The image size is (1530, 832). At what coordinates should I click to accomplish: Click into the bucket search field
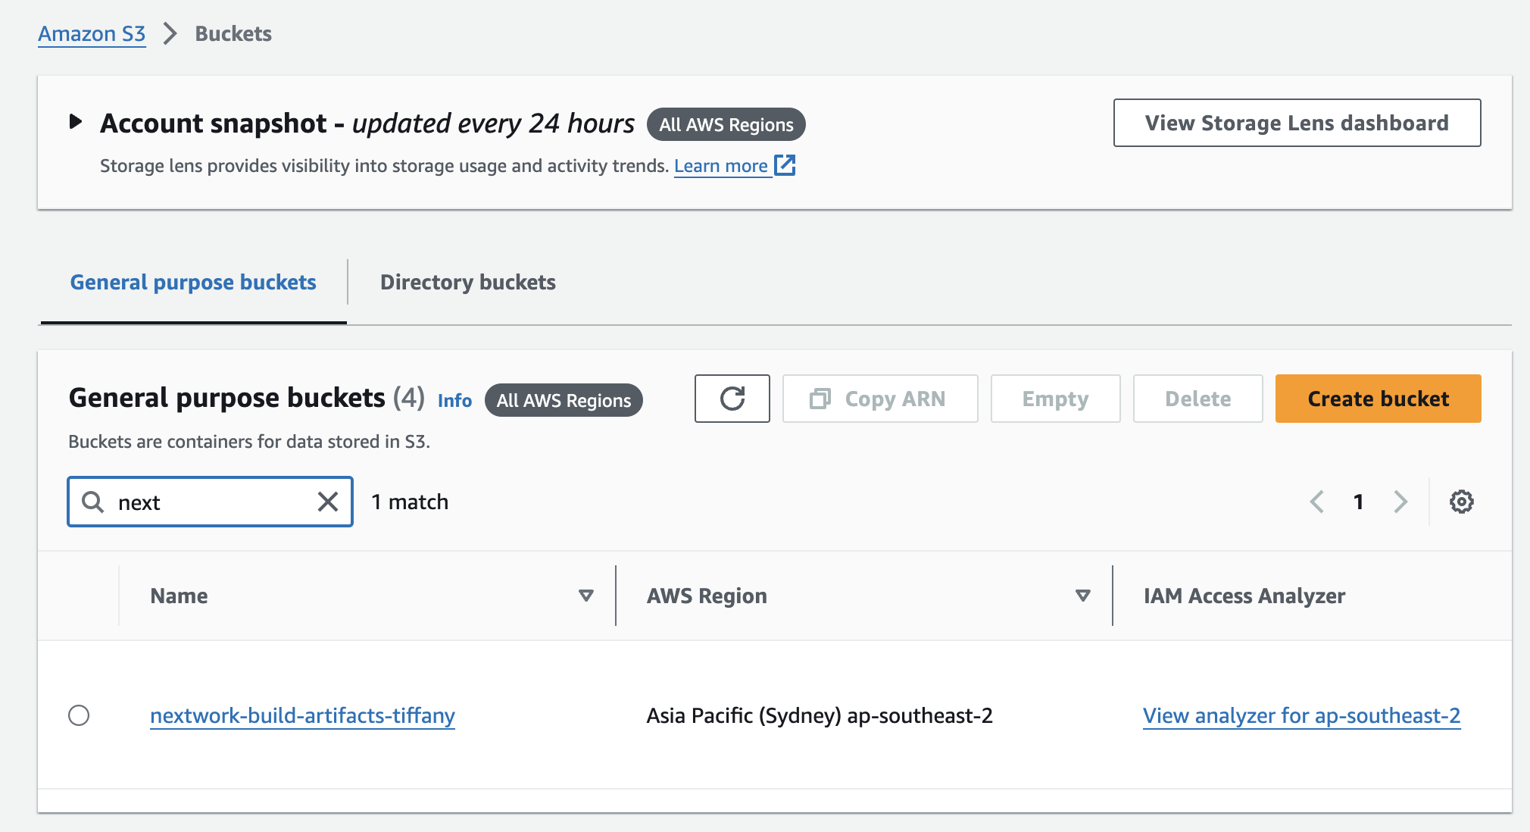point(212,502)
